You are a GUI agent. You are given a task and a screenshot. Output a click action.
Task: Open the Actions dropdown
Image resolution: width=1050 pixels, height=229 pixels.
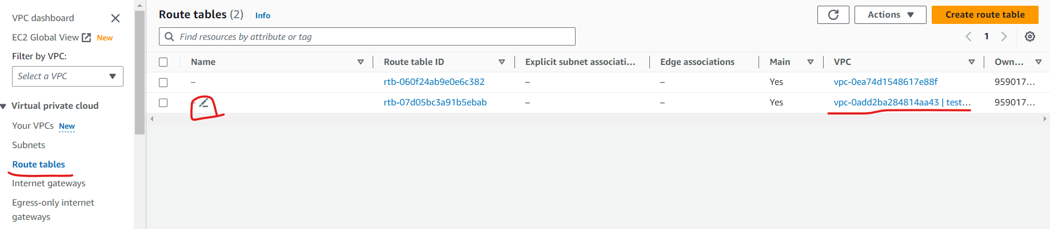pyautogui.click(x=890, y=15)
